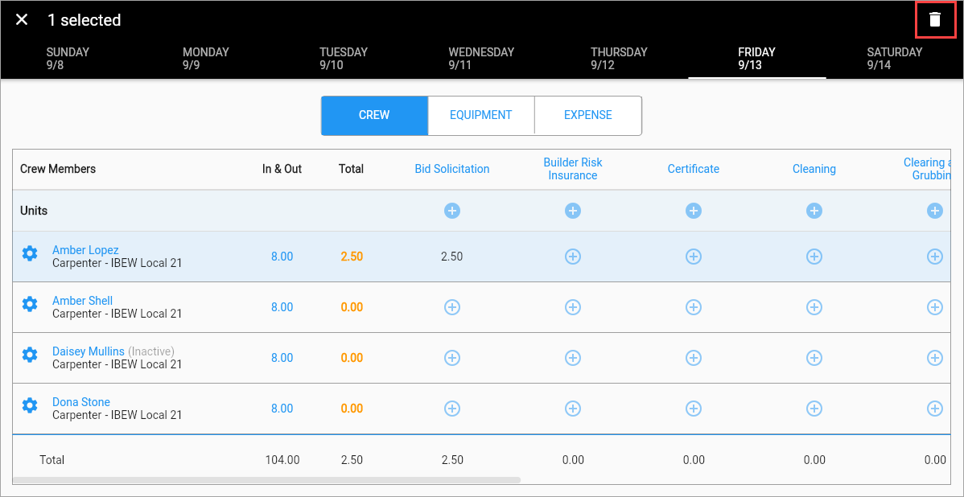Open settings gear for Dona Stone
Viewport: 964px width, 497px height.
pos(30,405)
